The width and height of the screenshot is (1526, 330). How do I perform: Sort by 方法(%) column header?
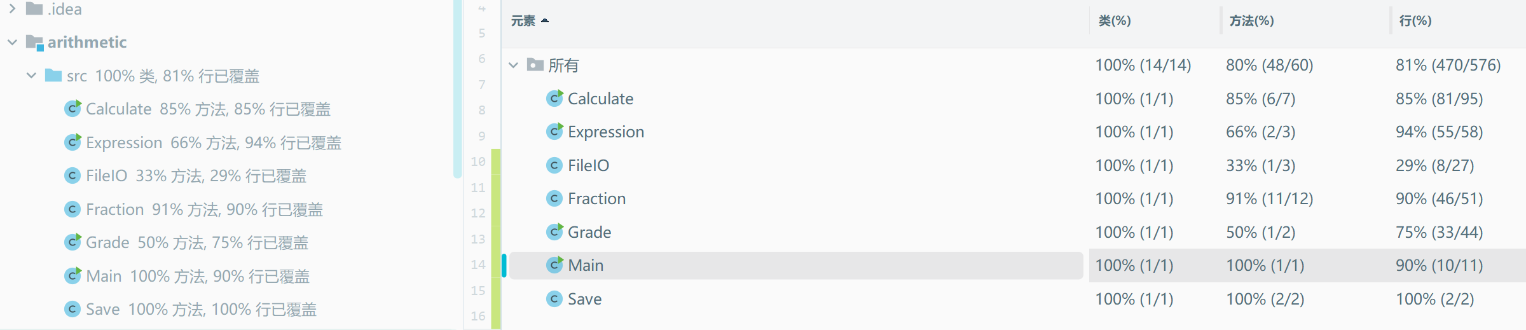point(1251,21)
